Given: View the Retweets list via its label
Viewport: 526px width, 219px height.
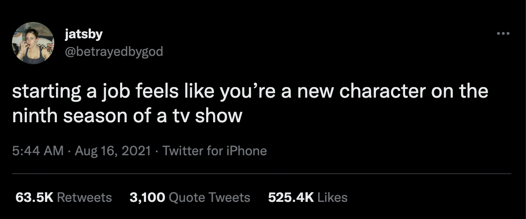Looking at the screenshot, I should coord(85,197).
